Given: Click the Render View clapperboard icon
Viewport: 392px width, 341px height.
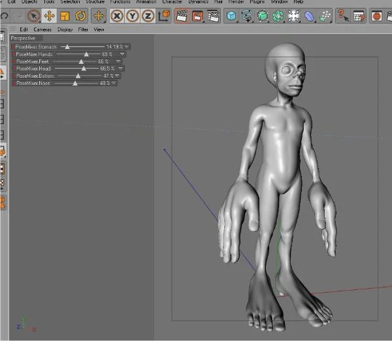Looking at the screenshot, I should 182,16.
